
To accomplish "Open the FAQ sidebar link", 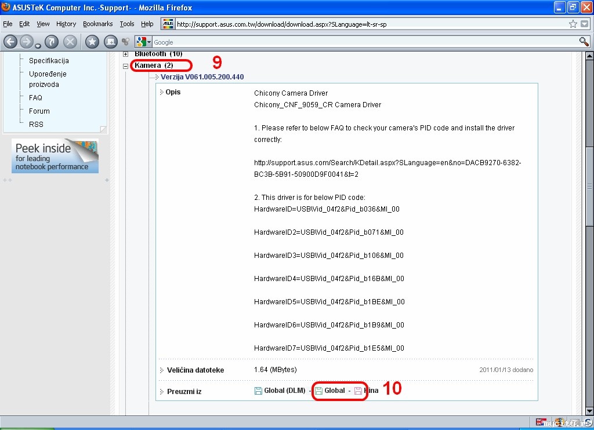I will click(x=35, y=98).
